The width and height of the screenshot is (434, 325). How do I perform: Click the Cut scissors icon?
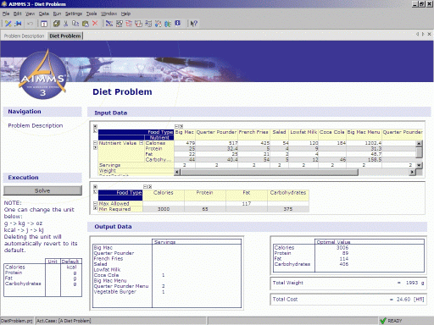point(65,24)
